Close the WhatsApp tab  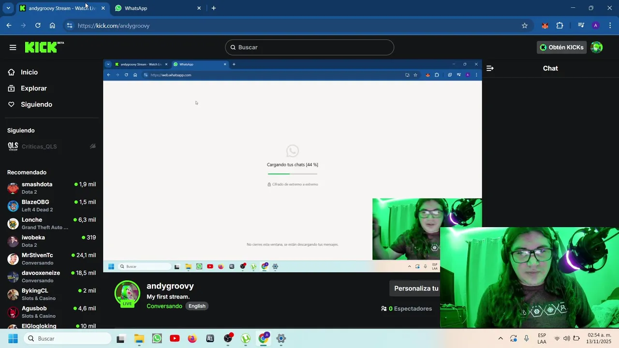(x=199, y=8)
